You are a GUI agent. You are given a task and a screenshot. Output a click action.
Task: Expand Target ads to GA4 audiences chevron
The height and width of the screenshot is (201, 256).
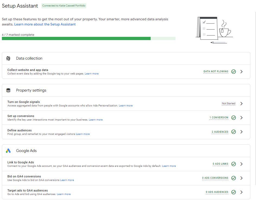point(241,192)
